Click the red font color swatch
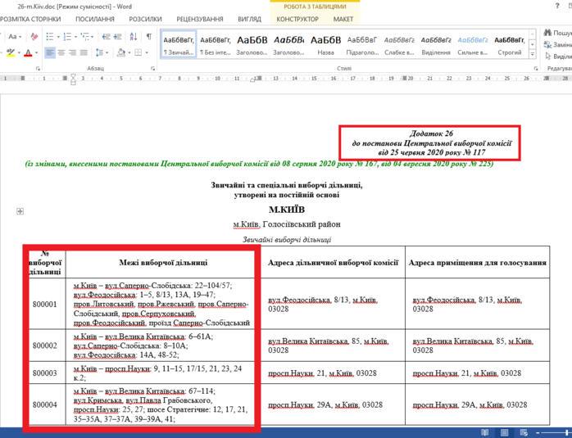The width and height of the screenshot is (572, 438). coord(27,53)
